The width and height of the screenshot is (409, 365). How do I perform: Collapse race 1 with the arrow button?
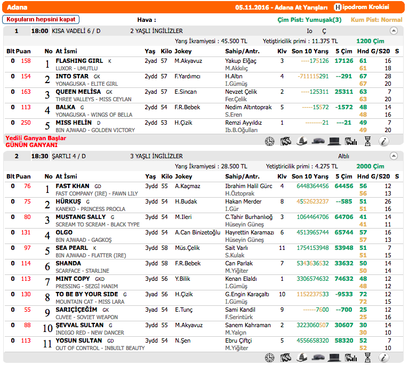(x=394, y=31)
